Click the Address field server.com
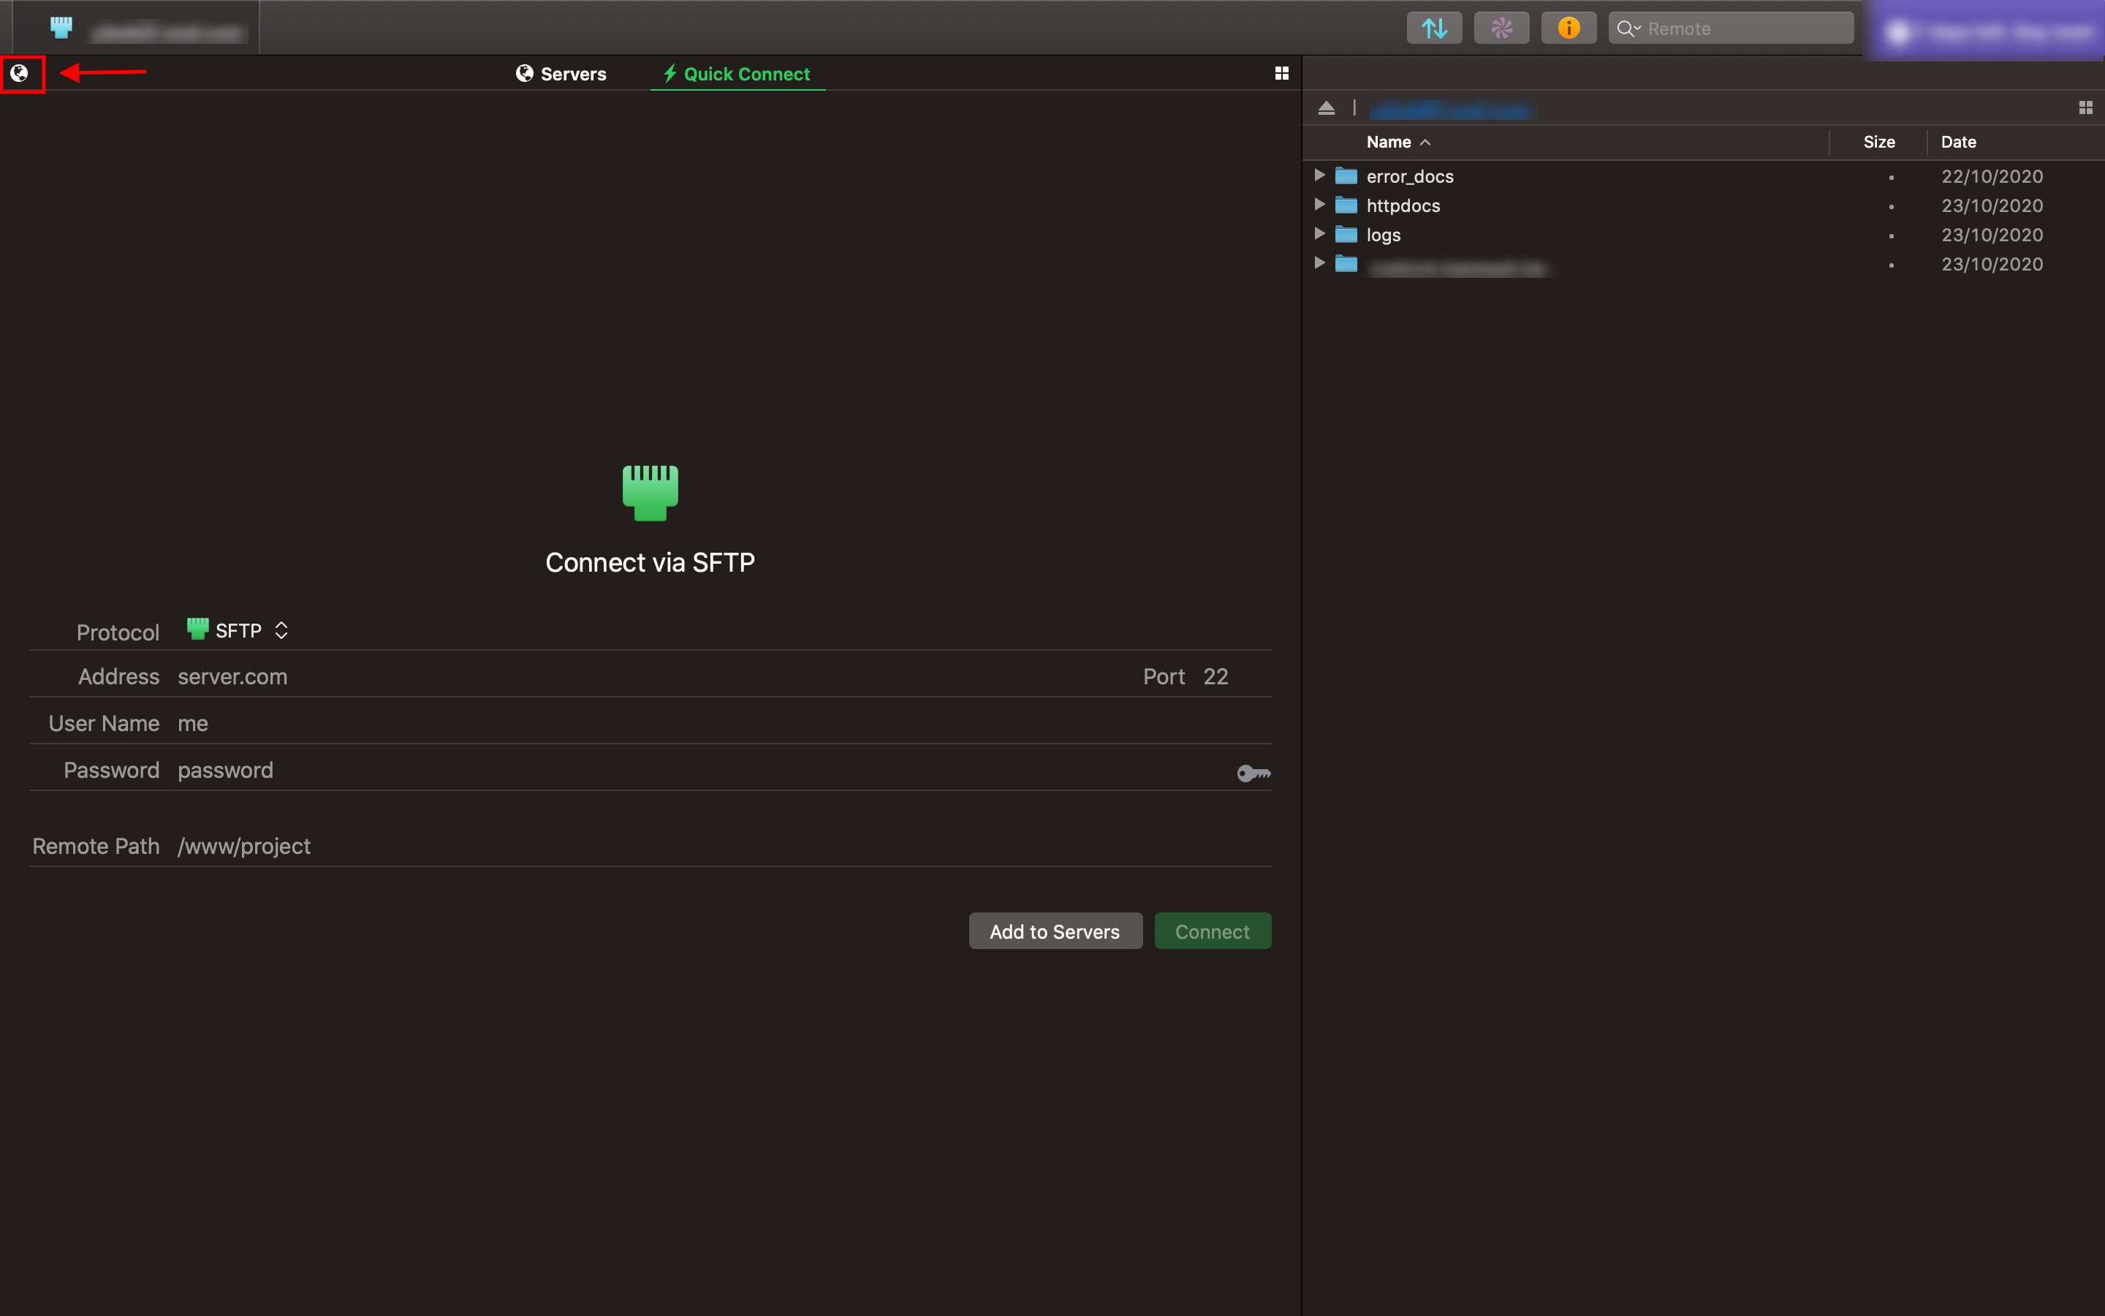 click(653, 676)
